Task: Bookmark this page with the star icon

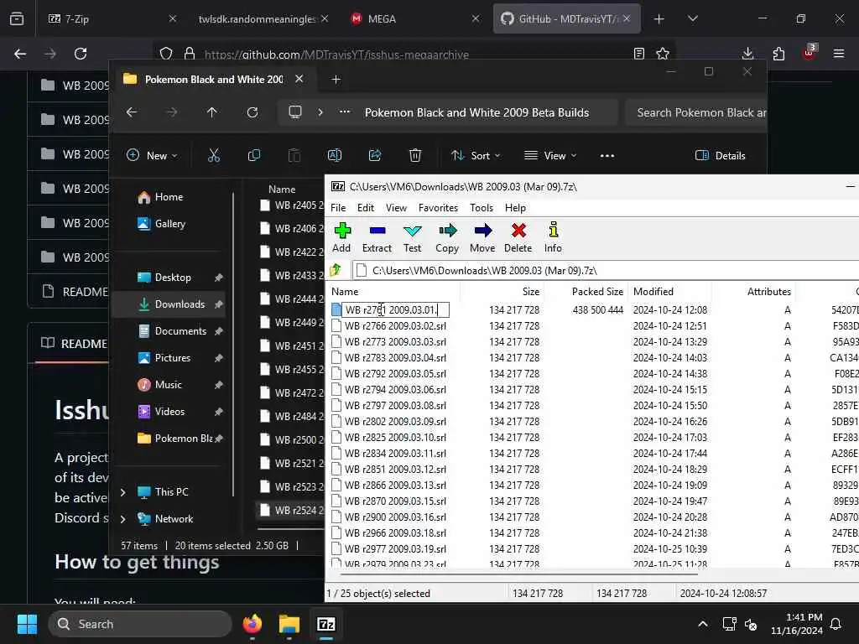Action: pyautogui.click(x=663, y=54)
